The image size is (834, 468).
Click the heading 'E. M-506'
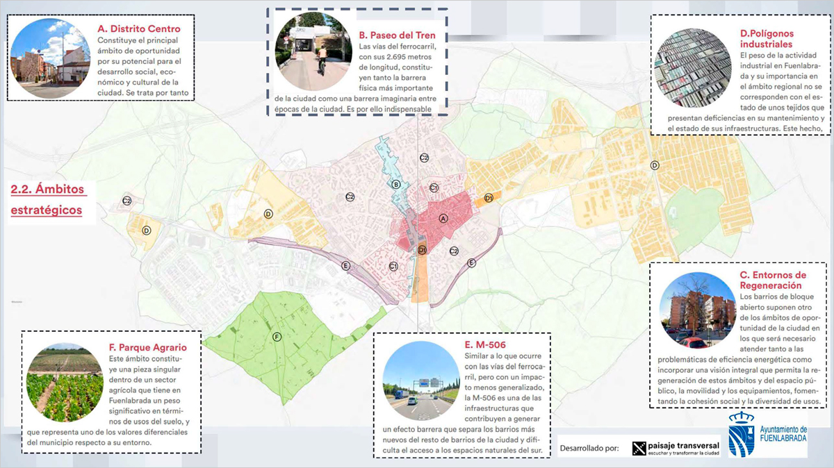(x=485, y=344)
